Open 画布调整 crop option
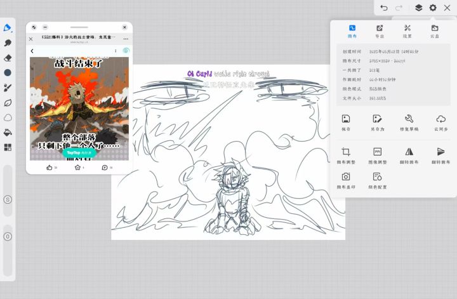Image resolution: width=457 pixels, height=299 pixels. (346, 156)
